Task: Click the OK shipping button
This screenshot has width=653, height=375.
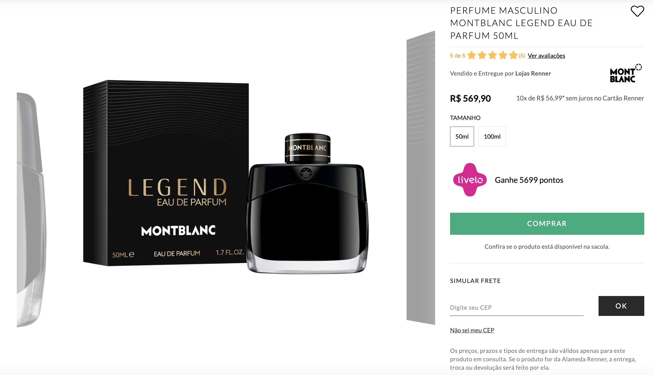Action: [621, 306]
